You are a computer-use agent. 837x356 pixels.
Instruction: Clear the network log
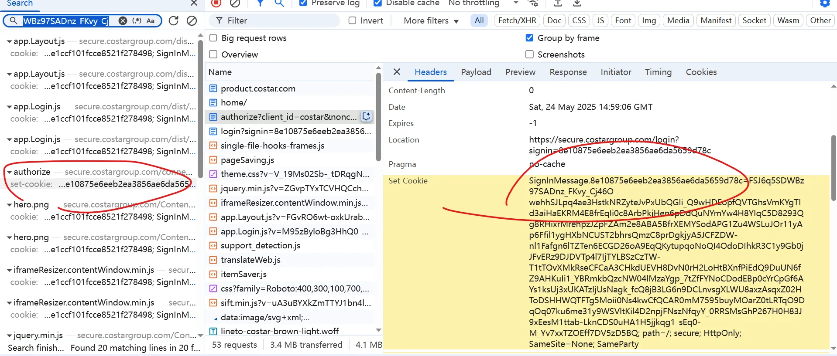235,3
